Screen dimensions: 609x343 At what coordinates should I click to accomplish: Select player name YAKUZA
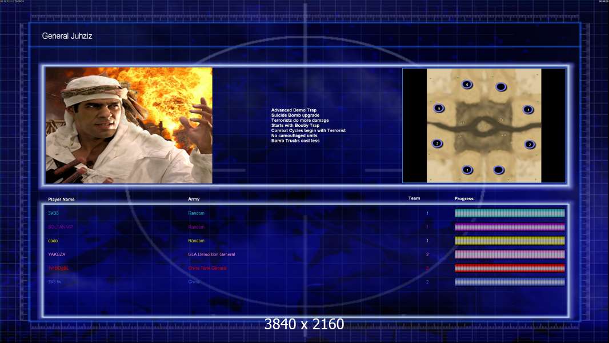[57, 254]
